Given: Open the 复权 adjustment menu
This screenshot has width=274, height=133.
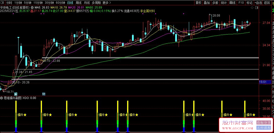Looking at the screenshot, I should [x=198, y=3].
